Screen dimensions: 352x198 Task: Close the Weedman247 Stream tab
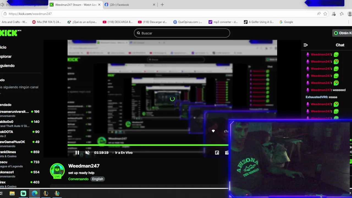coord(99,5)
